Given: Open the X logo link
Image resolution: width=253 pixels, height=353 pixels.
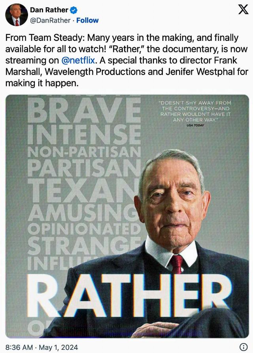Looking at the screenshot, I should coord(243,9).
